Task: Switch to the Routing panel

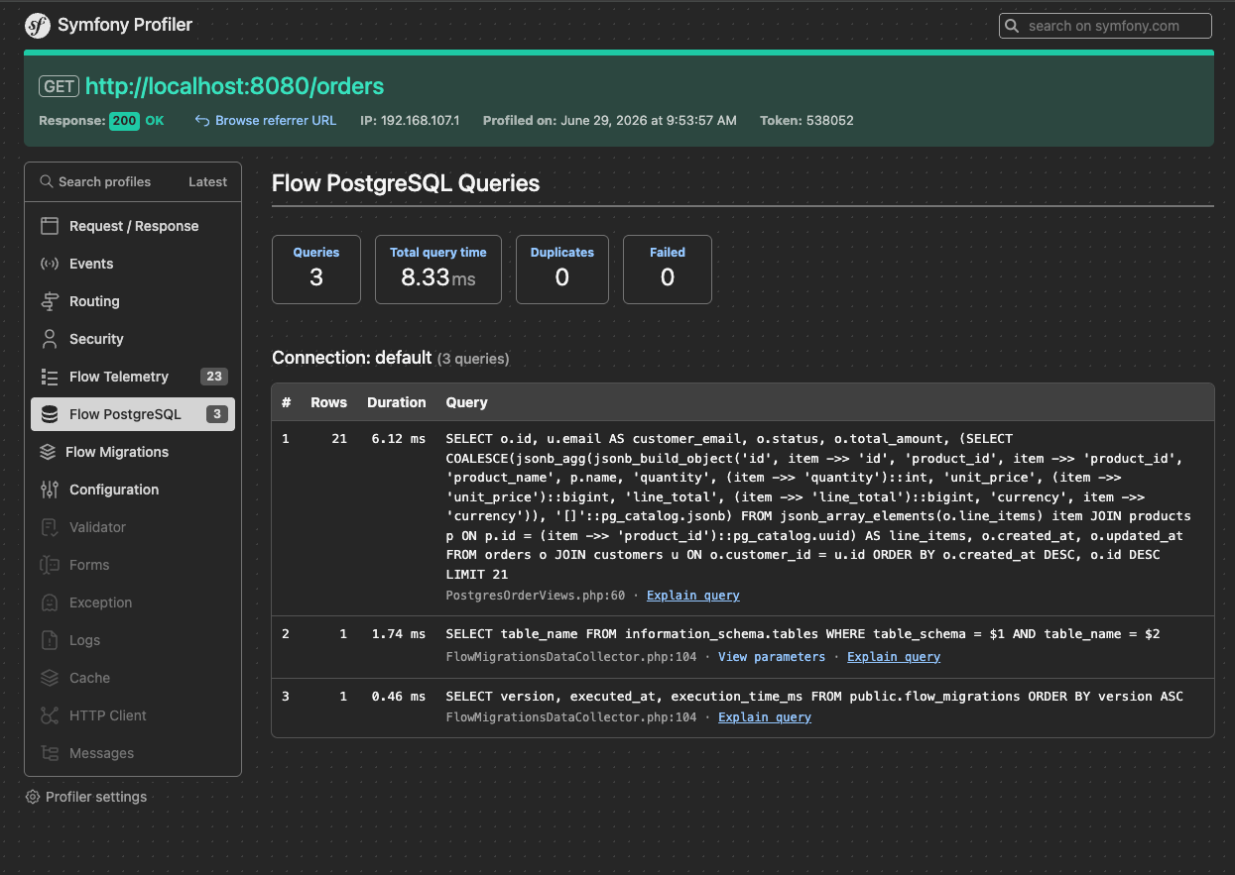Action: click(x=133, y=301)
